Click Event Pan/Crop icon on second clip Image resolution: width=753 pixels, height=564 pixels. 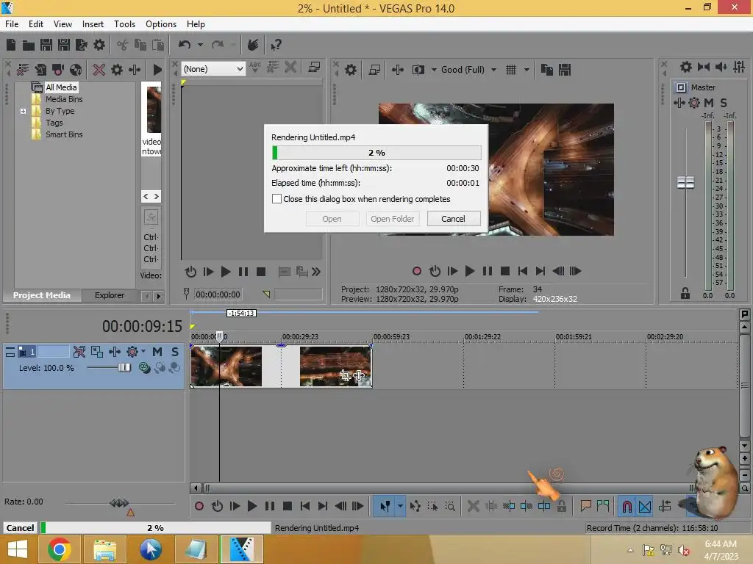[345, 375]
